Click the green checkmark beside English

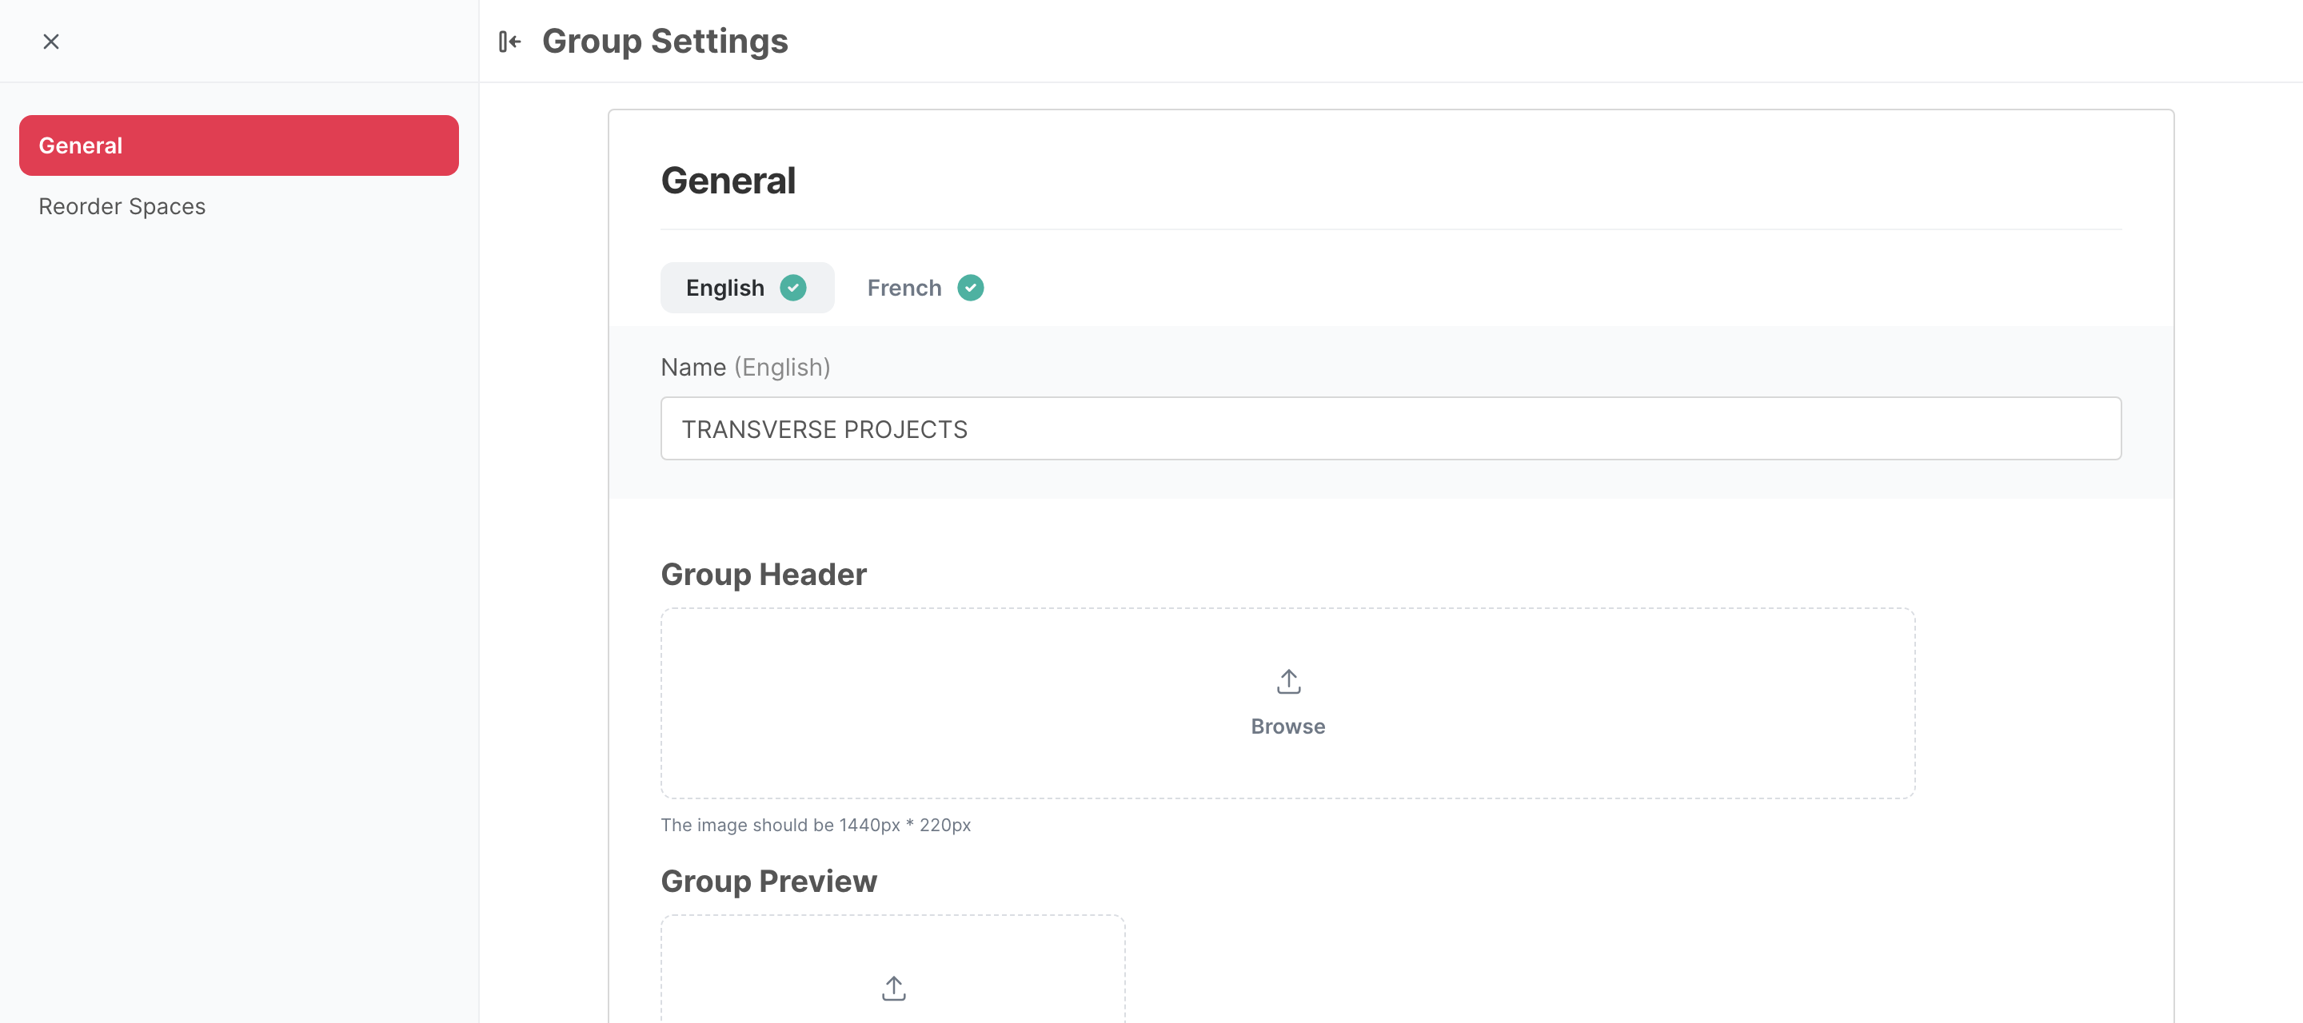[x=793, y=288]
